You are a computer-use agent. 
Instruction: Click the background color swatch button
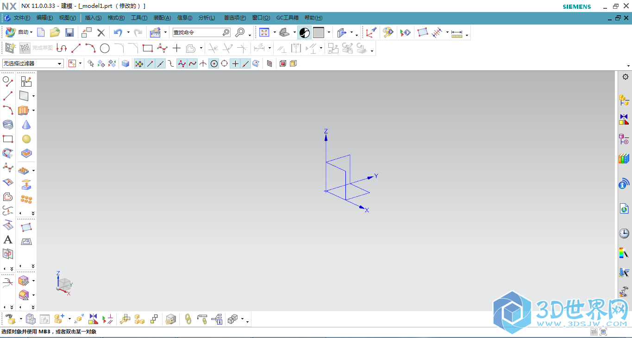[x=319, y=32]
